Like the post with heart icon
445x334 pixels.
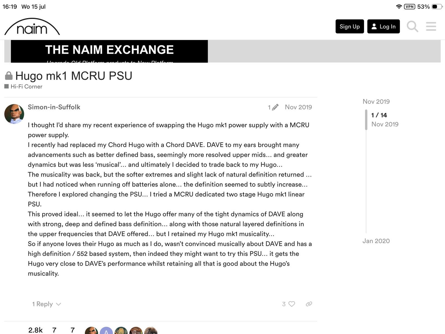pos(291,304)
